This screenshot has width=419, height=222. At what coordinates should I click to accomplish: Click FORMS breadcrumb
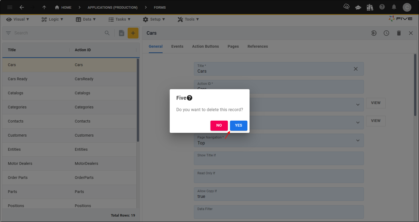click(x=160, y=7)
